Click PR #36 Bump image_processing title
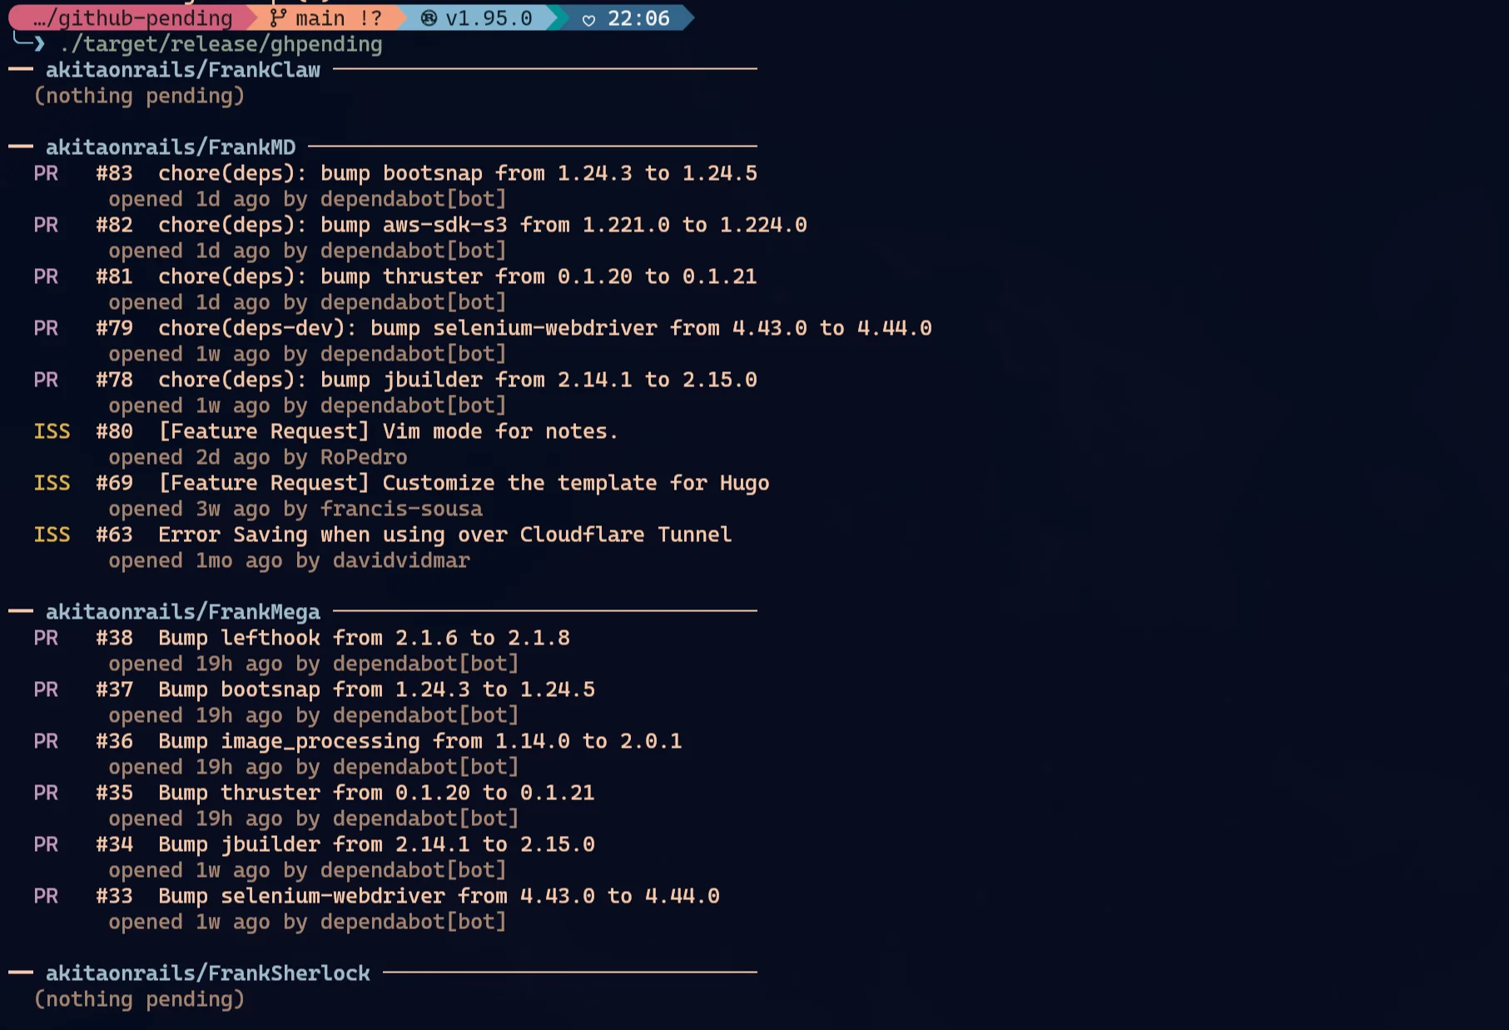1509x1030 pixels. point(420,741)
